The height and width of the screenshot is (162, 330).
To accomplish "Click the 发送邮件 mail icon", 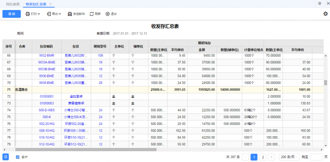I will (x=70, y=14).
